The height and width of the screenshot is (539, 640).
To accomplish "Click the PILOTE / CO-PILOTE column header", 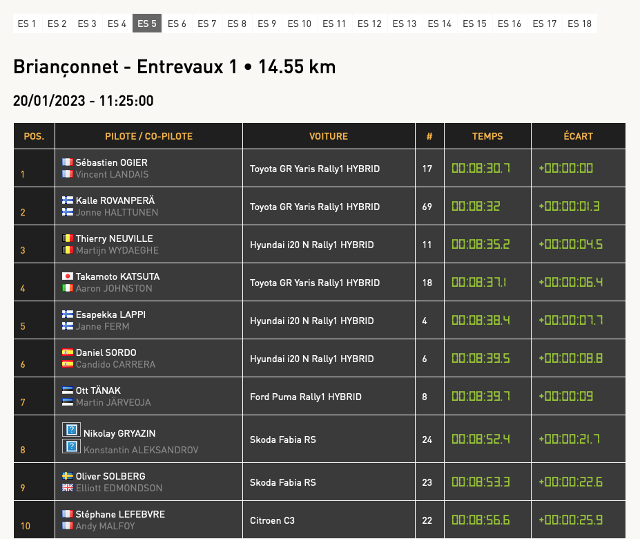I will tap(148, 136).
